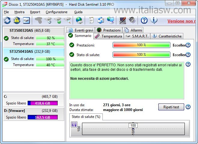Select the Stato di salute (%) graph tab
The image size is (198, 144).
click(x=86, y=117)
